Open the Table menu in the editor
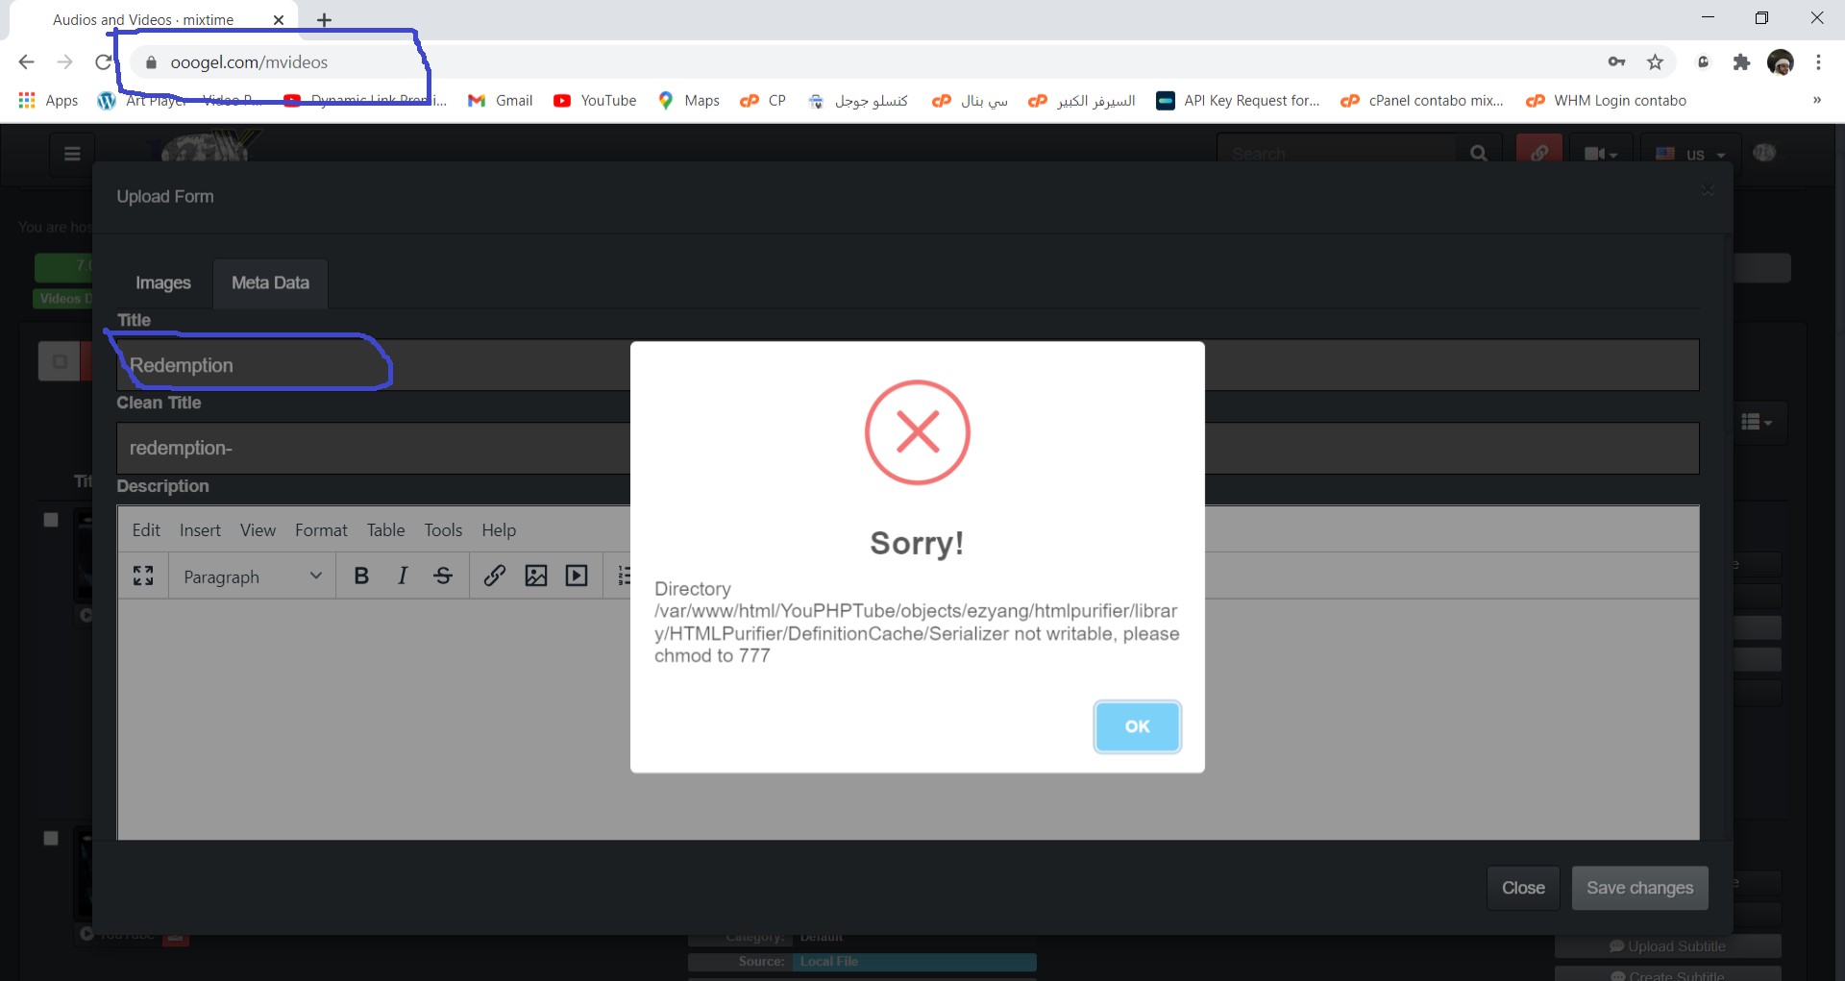1845x981 pixels. (x=384, y=529)
